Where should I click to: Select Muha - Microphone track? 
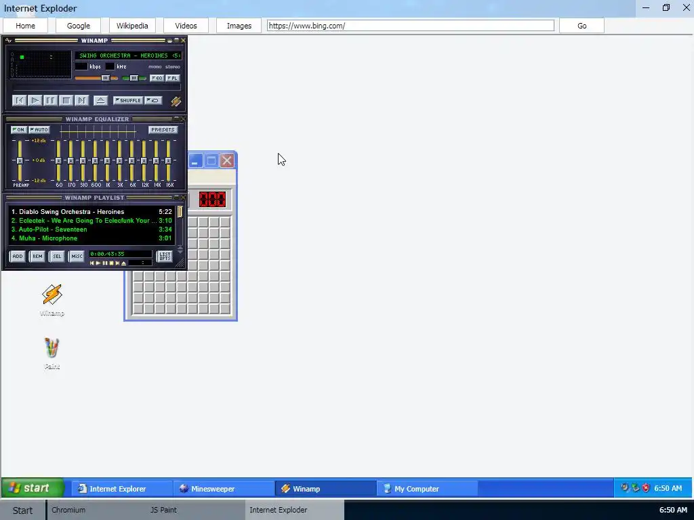coord(91,238)
